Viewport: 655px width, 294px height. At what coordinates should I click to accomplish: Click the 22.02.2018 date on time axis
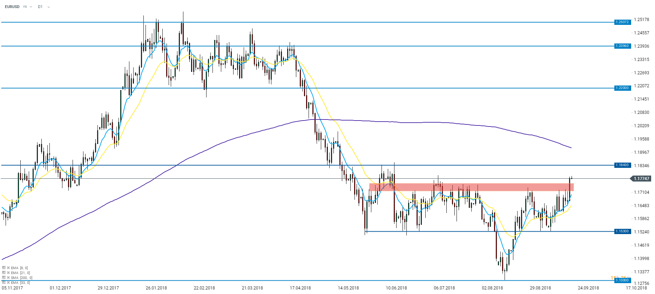[x=204, y=288]
